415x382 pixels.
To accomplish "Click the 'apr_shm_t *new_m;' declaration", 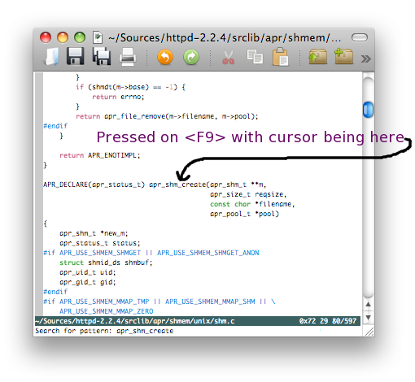I will pos(94,233).
